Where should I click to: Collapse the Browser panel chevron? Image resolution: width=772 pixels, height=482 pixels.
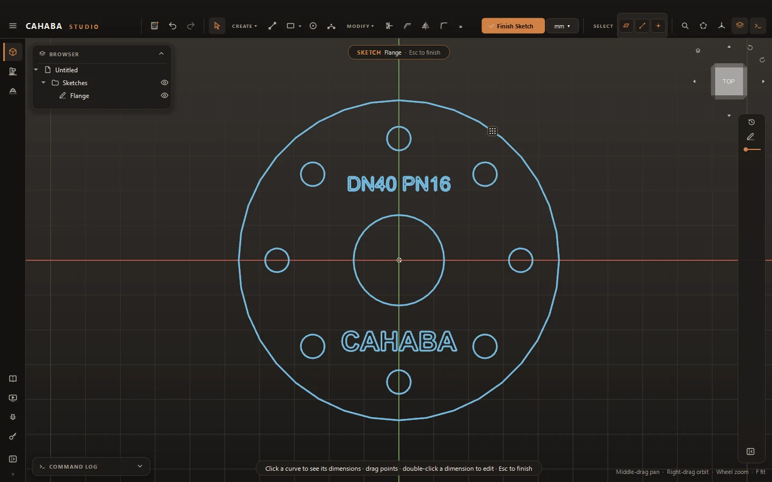[161, 54]
